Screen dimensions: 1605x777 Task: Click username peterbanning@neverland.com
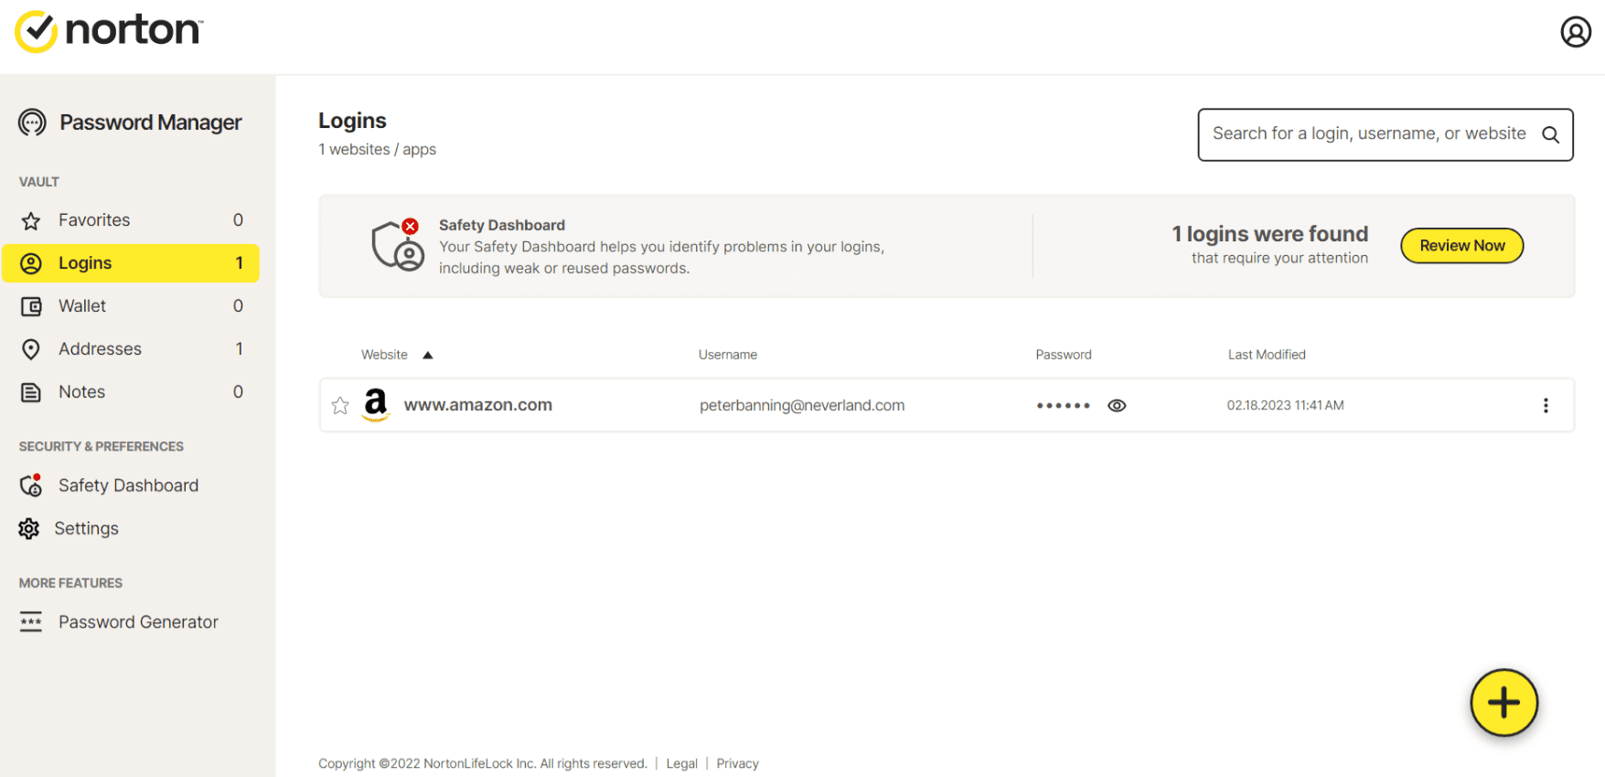(x=802, y=406)
